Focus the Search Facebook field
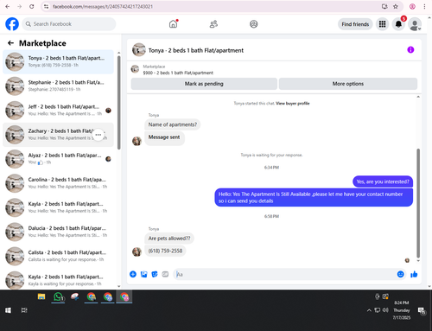This screenshot has height=331, width=432. pos(69,24)
